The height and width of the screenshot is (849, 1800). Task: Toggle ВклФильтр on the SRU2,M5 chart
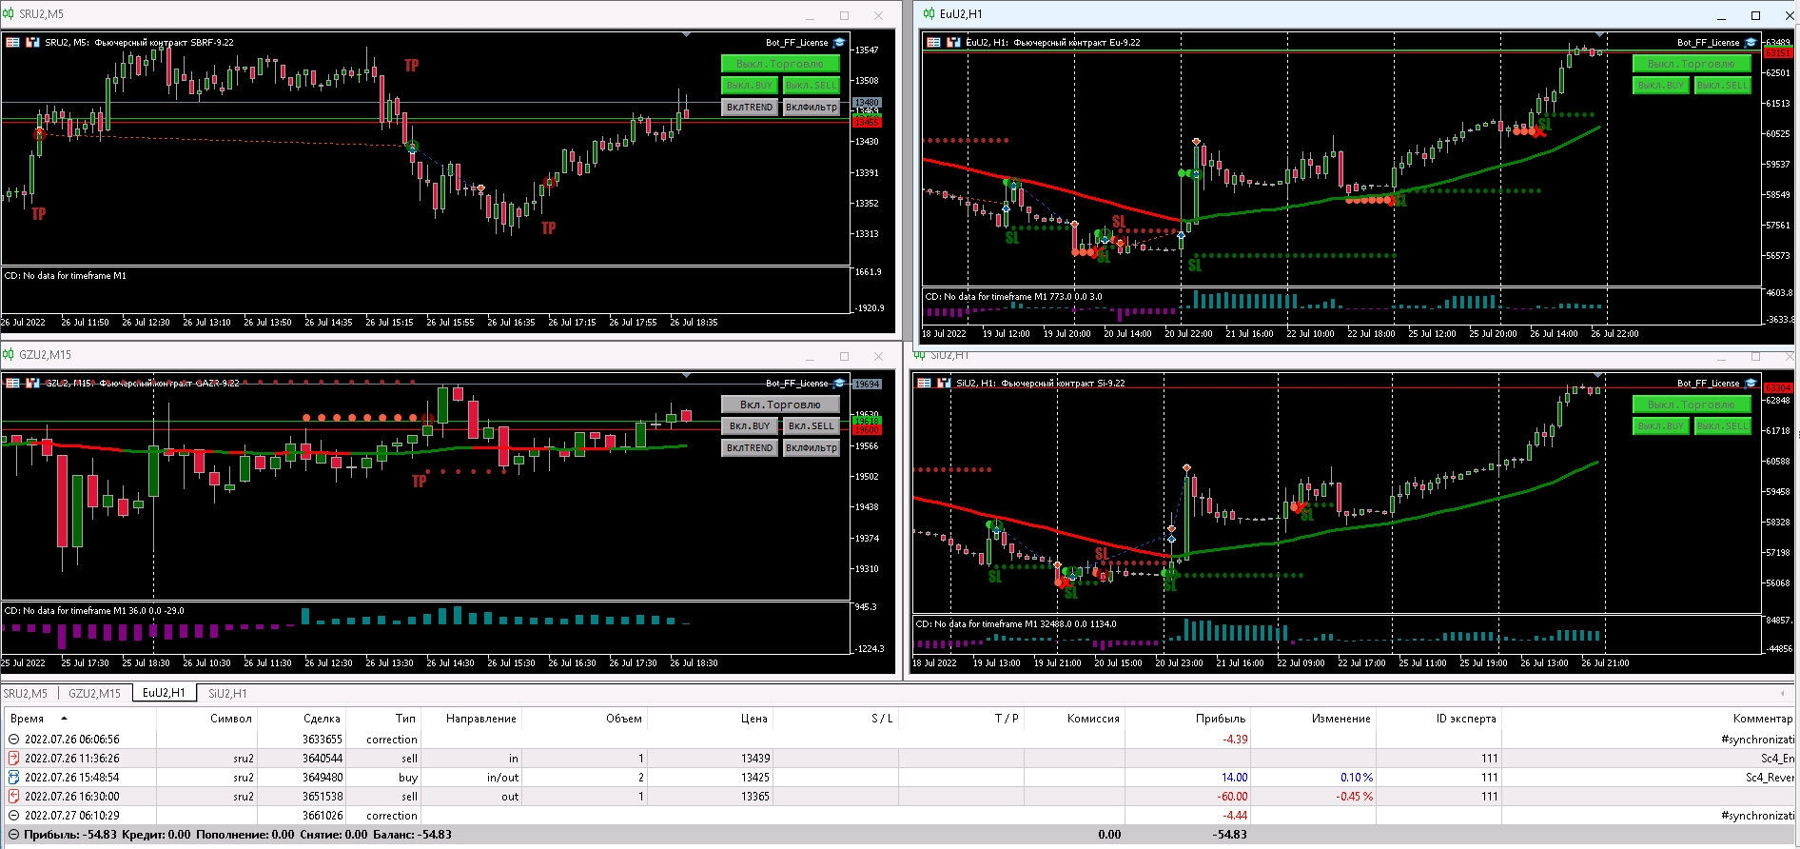(811, 108)
